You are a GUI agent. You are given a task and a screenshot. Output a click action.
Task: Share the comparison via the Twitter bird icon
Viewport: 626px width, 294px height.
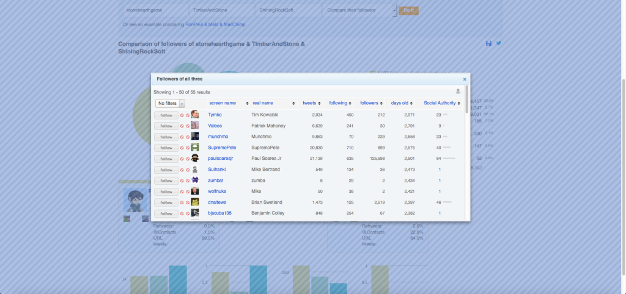coord(499,43)
